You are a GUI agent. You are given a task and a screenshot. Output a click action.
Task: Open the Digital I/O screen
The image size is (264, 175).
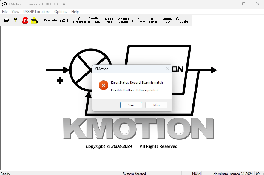[x=168, y=20]
